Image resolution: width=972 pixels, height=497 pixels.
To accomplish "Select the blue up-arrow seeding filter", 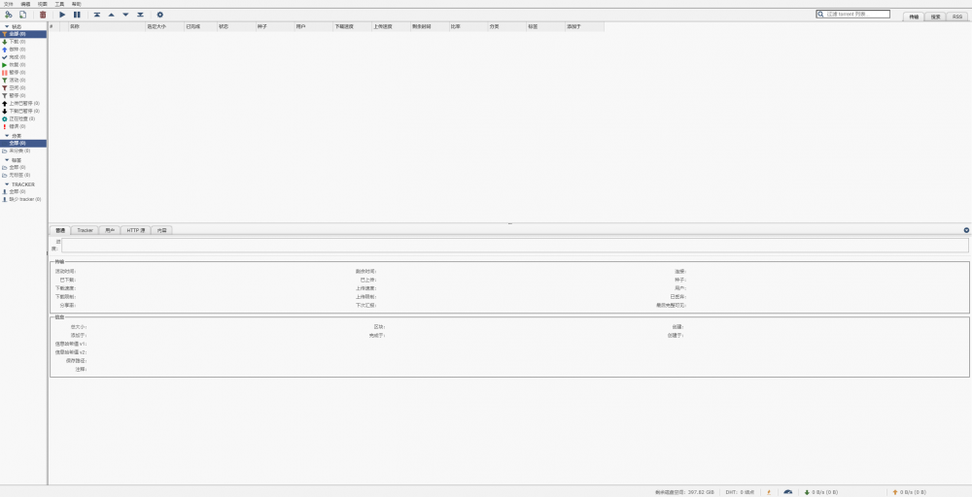I will (x=23, y=49).
